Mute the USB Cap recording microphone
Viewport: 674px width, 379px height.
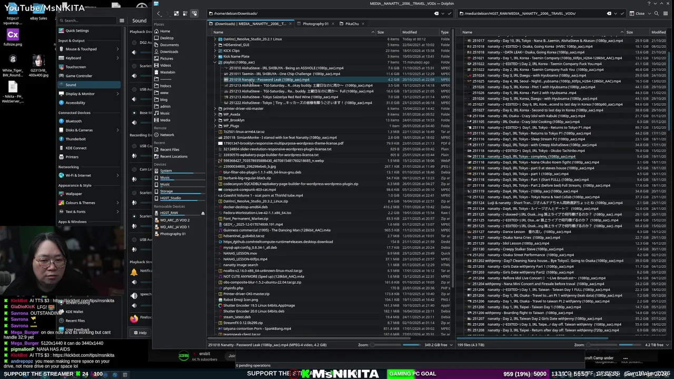click(x=134, y=155)
